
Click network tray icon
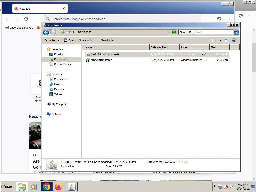click(220, 186)
